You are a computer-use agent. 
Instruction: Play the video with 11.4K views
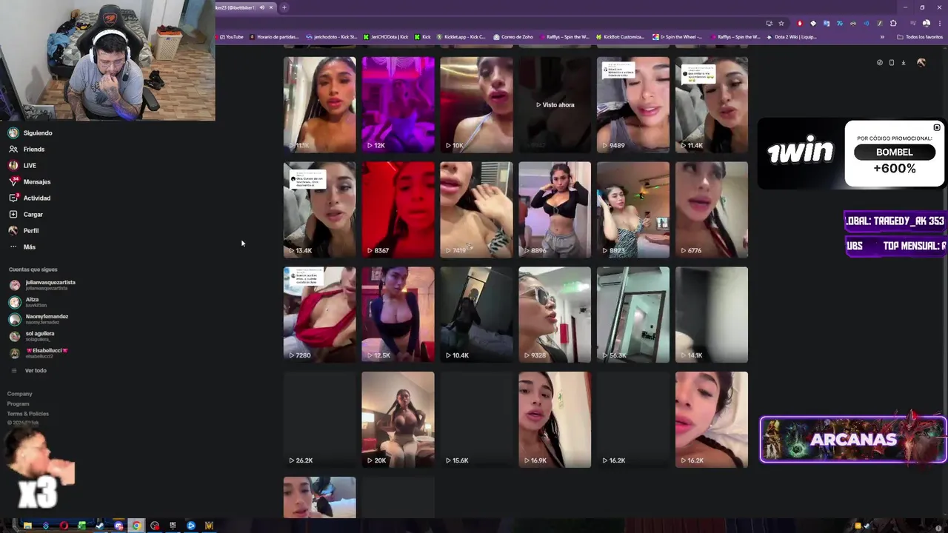pos(712,105)
